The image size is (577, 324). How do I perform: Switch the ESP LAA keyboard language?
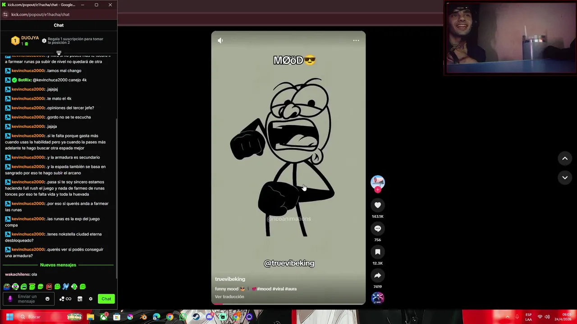coord(528,317)
